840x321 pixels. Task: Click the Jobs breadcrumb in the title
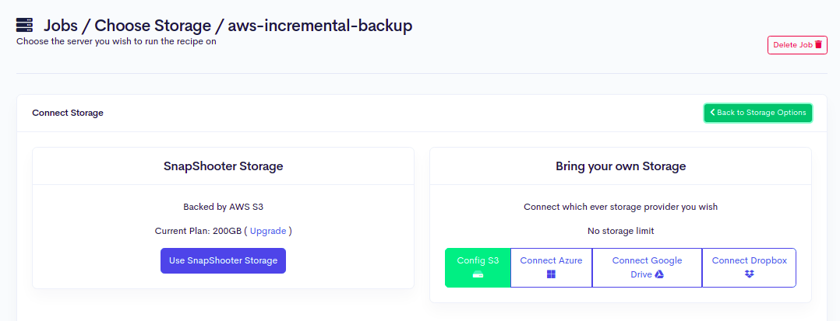(61, 26)
